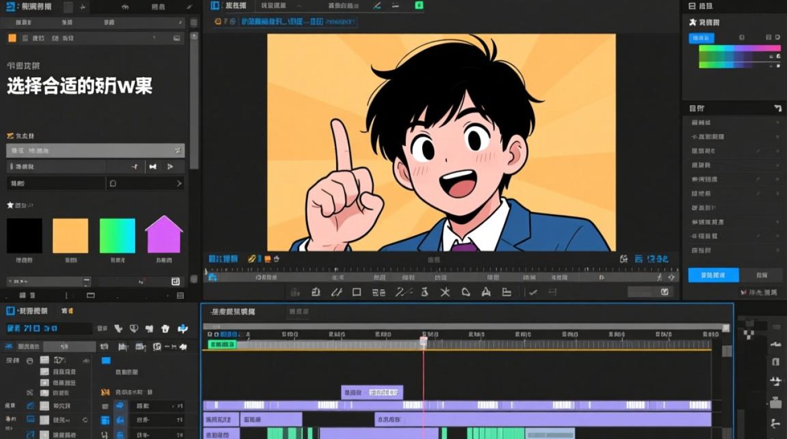Click the red playhead marker on the timeline
Image resolution: width=787 pixels, height=439 pixels.
423,340
